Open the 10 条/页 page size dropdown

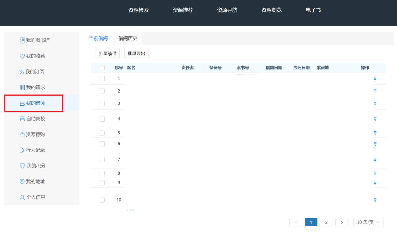(368, 222)
